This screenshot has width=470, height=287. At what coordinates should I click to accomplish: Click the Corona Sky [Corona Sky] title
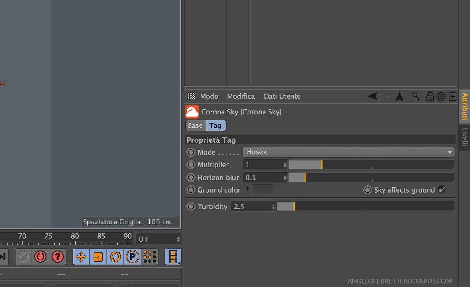click(x=241, y=112)
